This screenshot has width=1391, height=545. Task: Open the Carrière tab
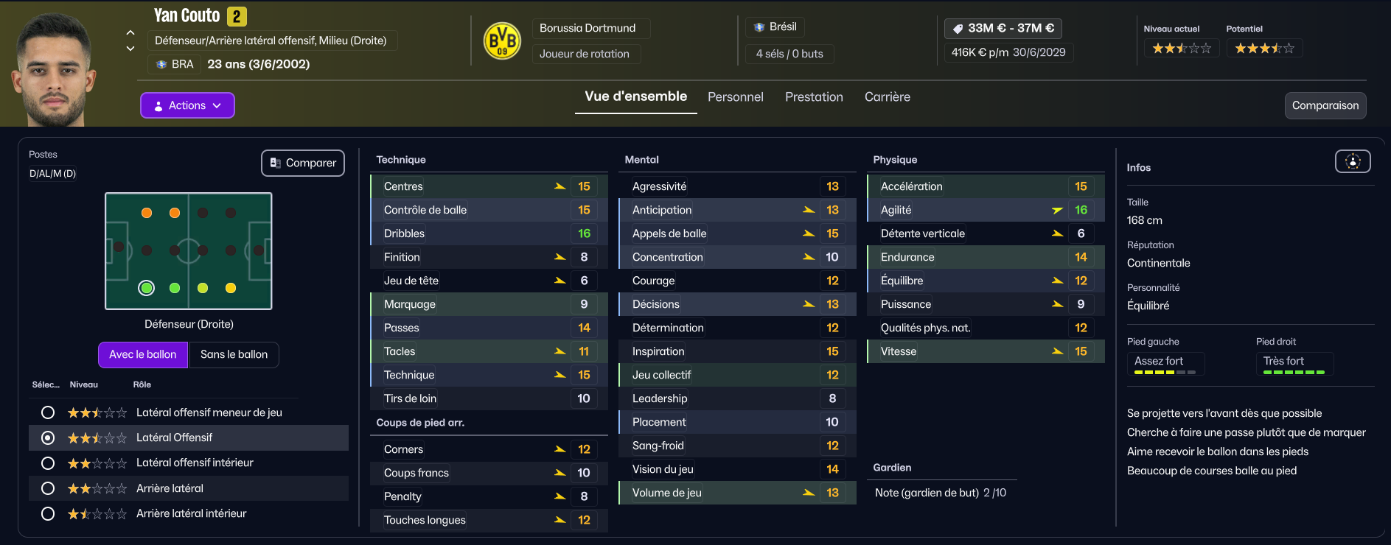click(887, 97)
